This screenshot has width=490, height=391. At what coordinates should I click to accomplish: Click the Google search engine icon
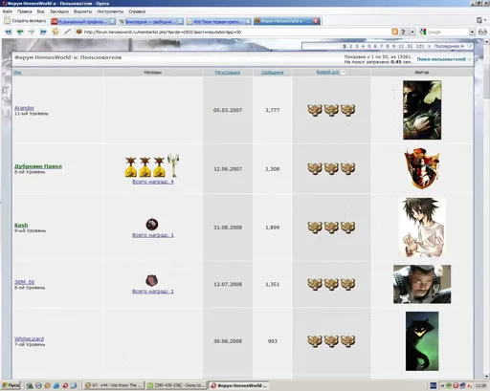pos(423,32)
